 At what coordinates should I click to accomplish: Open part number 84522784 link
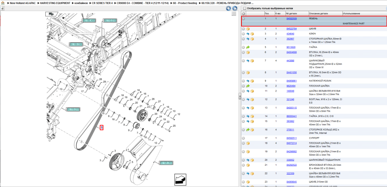(x=291, y=29)
